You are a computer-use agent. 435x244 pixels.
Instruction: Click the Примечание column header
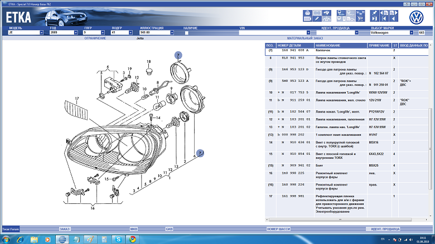(x=379, y=45)
